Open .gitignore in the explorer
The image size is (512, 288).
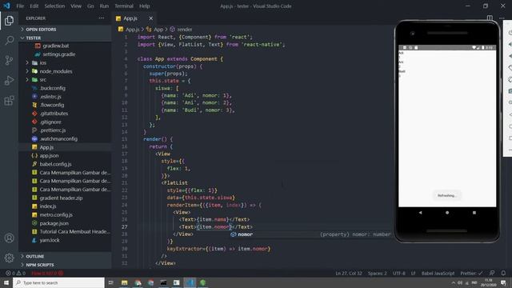coord(50,122)
